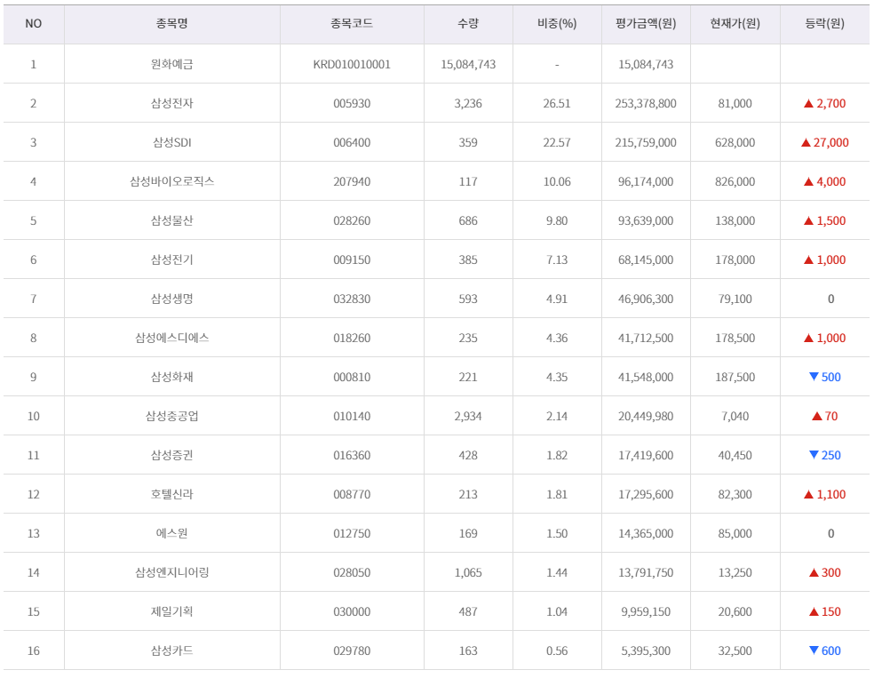Click current price 187,500

point(735,377)
